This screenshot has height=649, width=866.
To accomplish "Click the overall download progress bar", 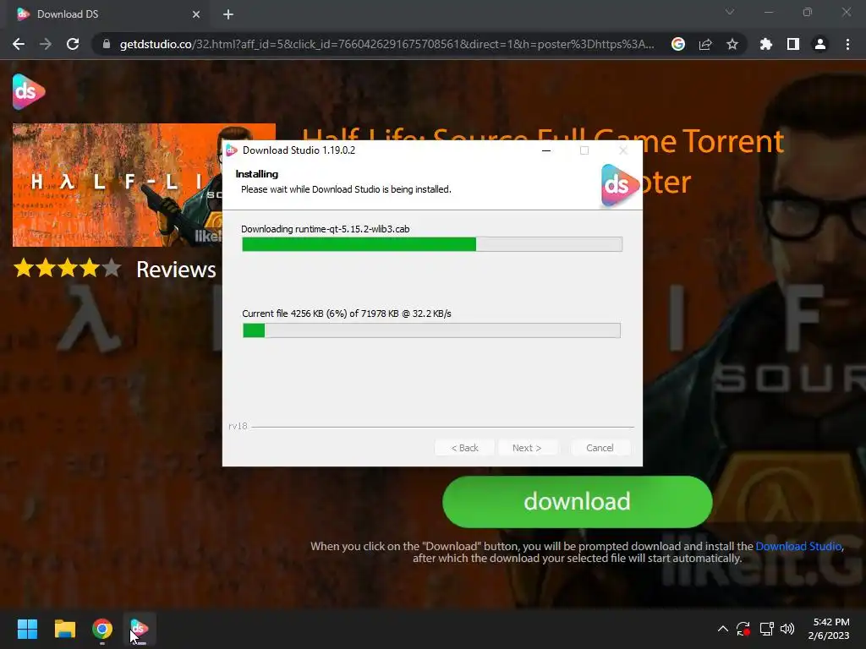I will pyautogui.click(x=432, y=244).
